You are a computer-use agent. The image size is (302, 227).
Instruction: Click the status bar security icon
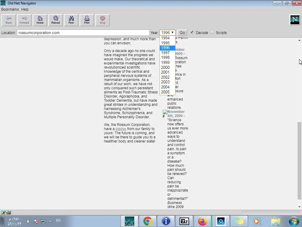pos(6,213)
